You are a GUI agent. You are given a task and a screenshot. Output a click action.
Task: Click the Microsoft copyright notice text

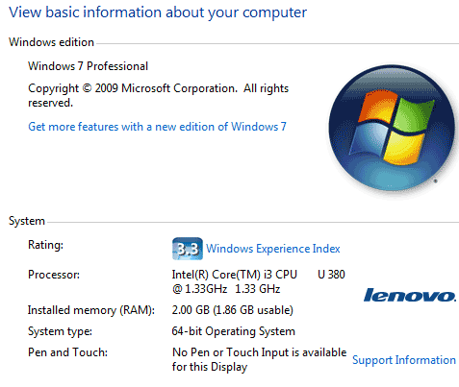coord(159,95)
